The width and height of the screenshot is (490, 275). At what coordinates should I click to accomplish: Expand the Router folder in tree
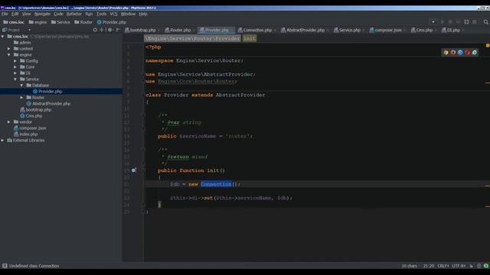click(x=21, y=98)
